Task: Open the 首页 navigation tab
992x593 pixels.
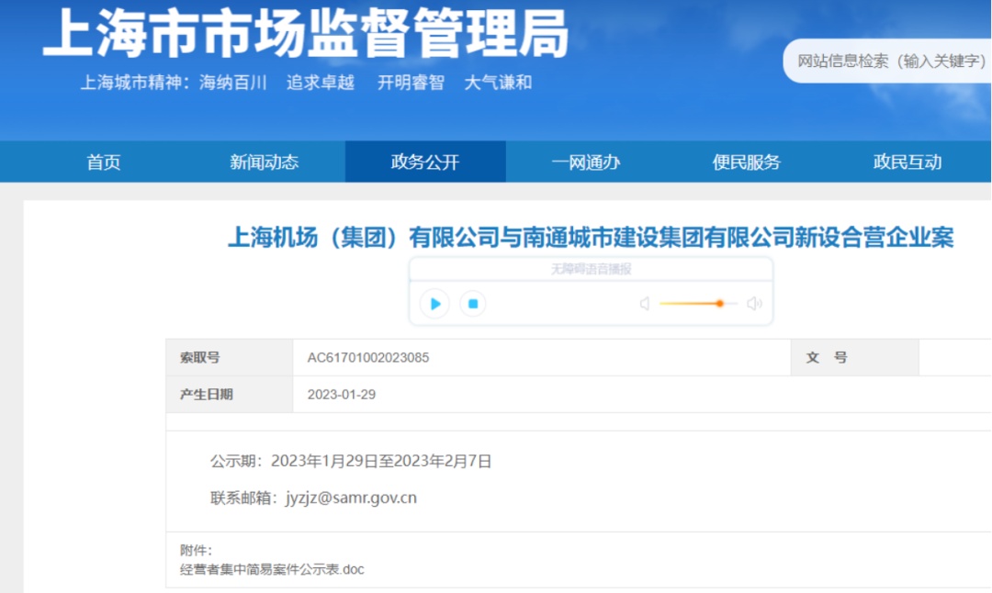Action: (104, 162)
